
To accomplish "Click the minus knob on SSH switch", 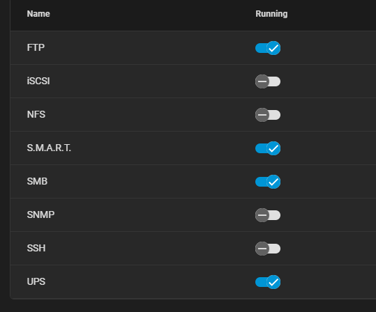I will 262,249.
